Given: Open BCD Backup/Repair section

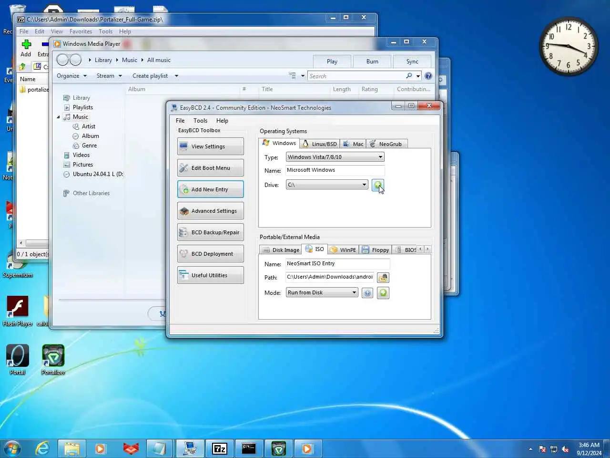Looking at the screenshot, I should tap(210, 232).
